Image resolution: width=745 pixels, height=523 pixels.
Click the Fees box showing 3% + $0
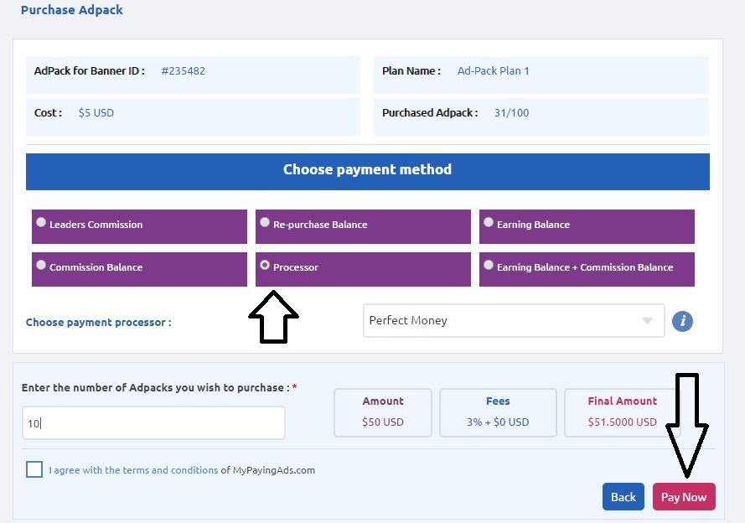coord(498,412)
